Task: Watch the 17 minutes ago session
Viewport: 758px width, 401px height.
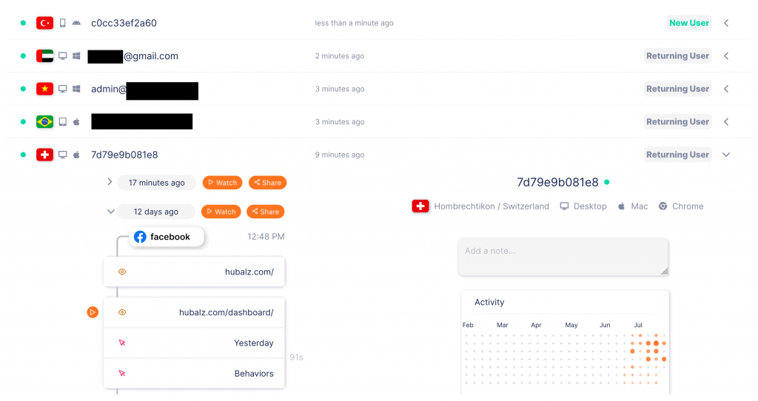Action: [x=222, y=183]
